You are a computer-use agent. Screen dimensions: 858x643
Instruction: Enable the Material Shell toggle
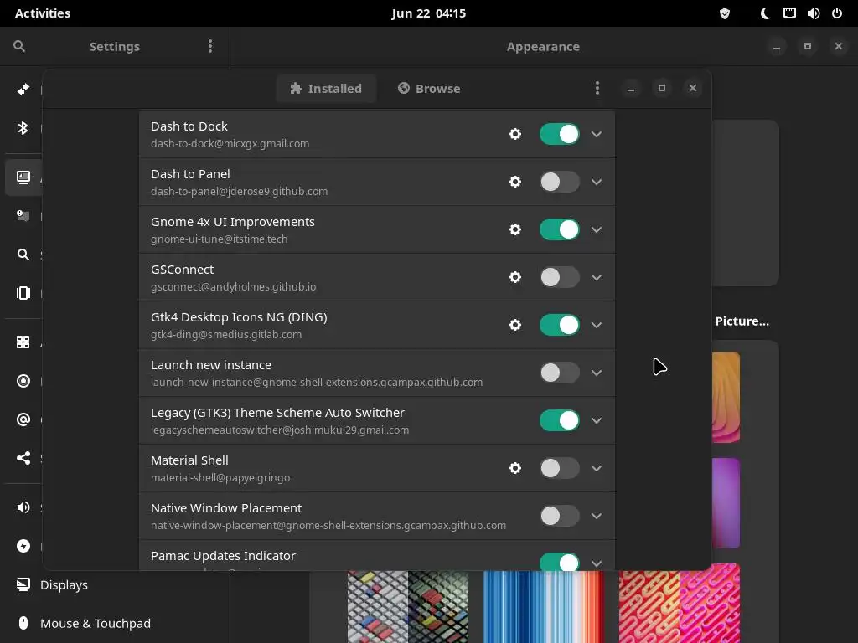coord(559,468)
